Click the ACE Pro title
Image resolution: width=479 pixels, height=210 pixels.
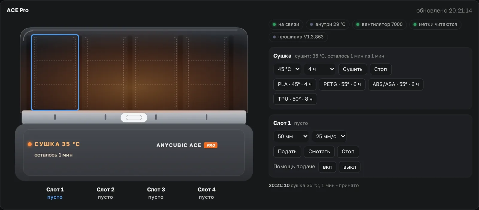pyautogui.click(x=18, y=10)
